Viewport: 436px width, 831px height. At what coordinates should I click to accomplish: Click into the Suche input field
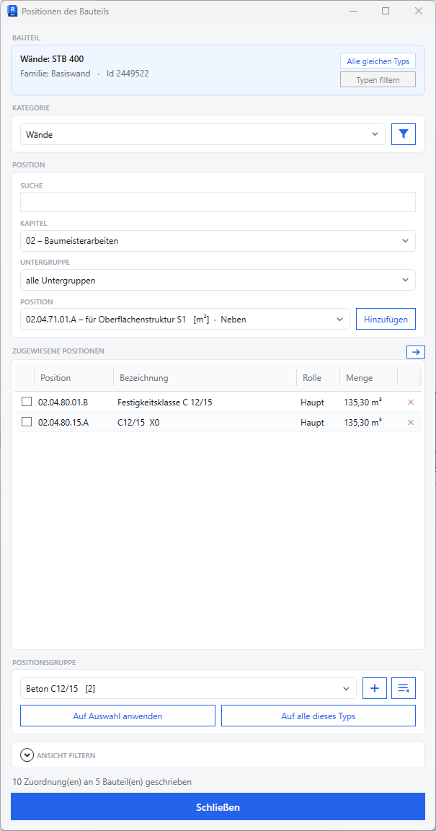coord(218,202)
